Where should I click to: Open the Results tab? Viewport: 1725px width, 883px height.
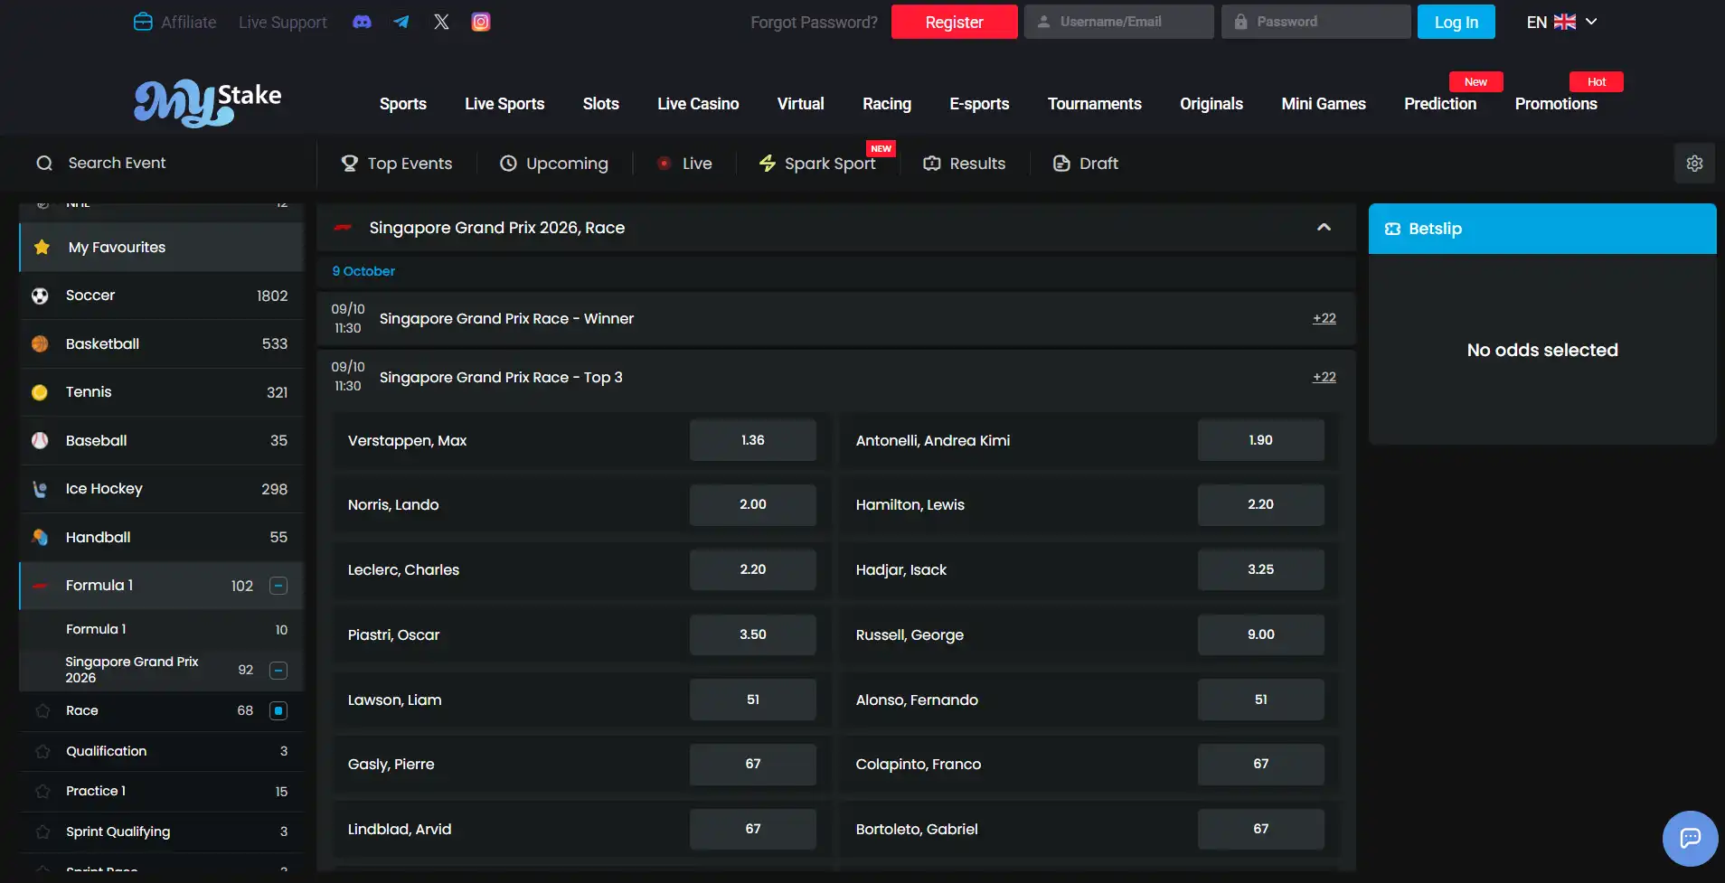click(964, 164)
